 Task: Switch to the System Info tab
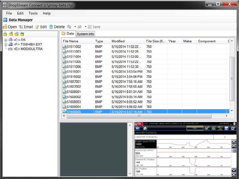(x=85, y=34)
